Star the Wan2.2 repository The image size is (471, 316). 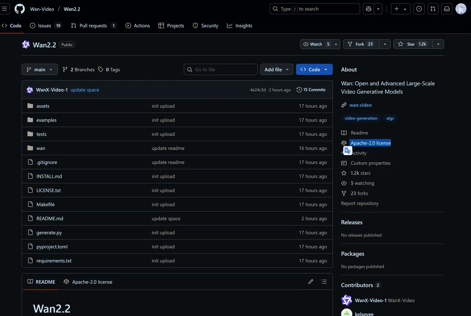[412, 44]
